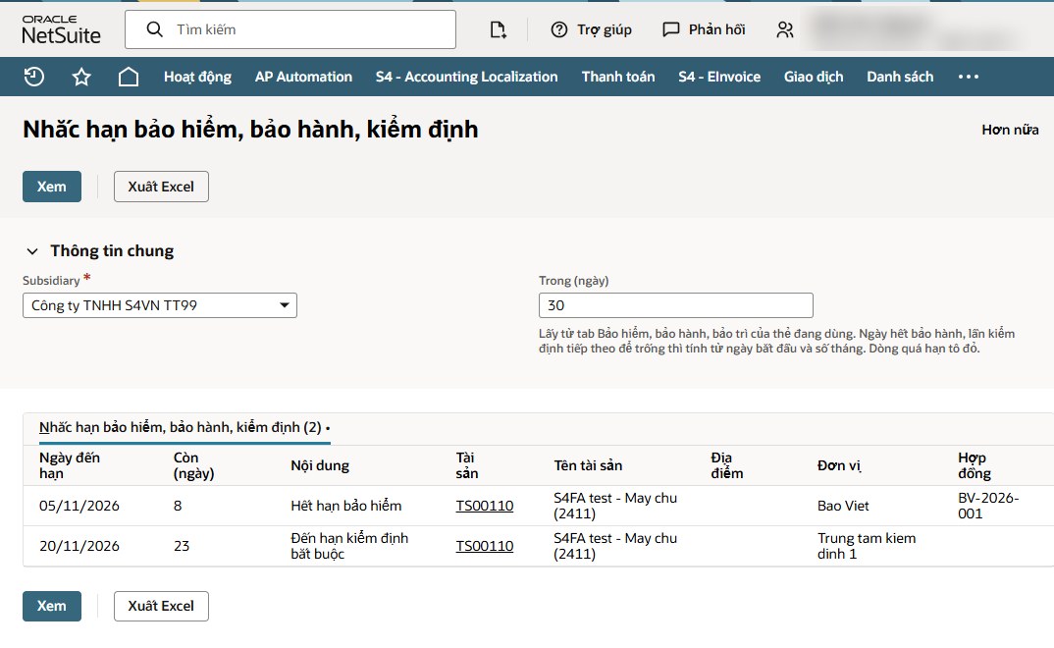Open TS00110 link in Hết hạn bảo hiểm row

(485, 506)
